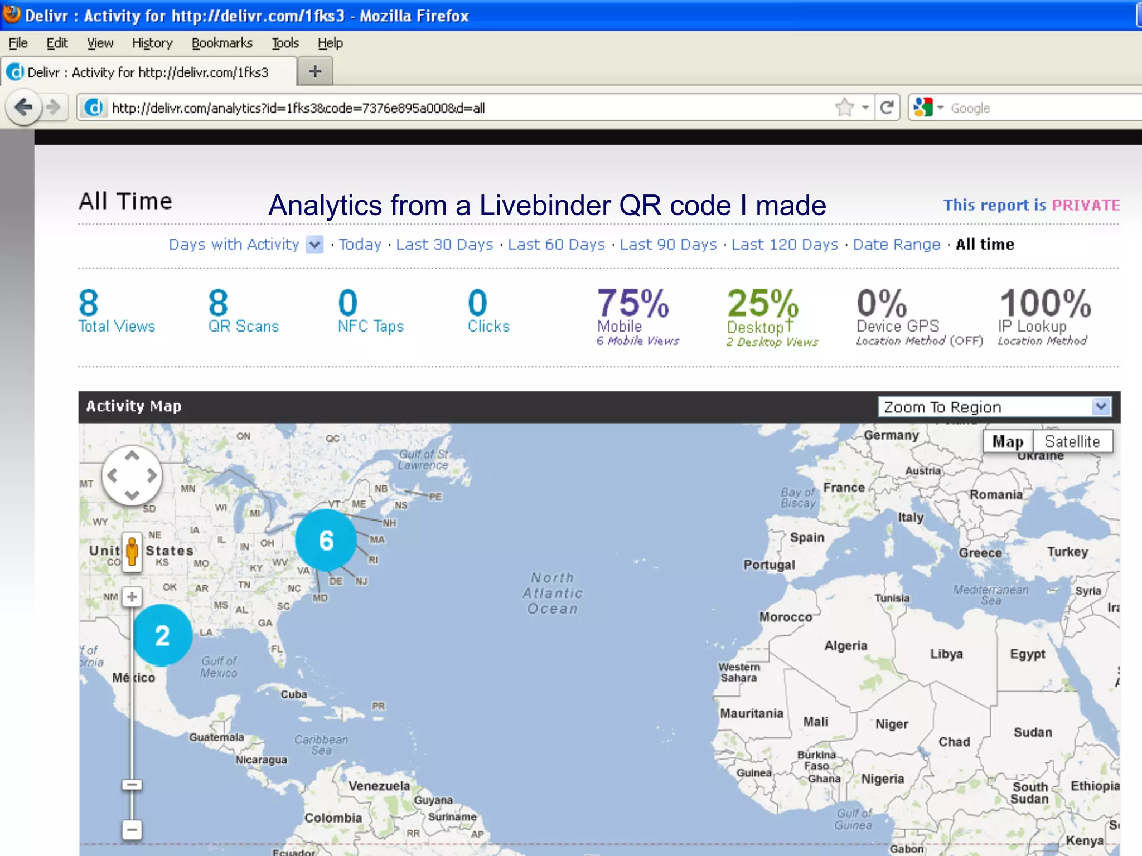
Task: Click the 100% IP Lookup stat
Action: [x=1044, y=316]
